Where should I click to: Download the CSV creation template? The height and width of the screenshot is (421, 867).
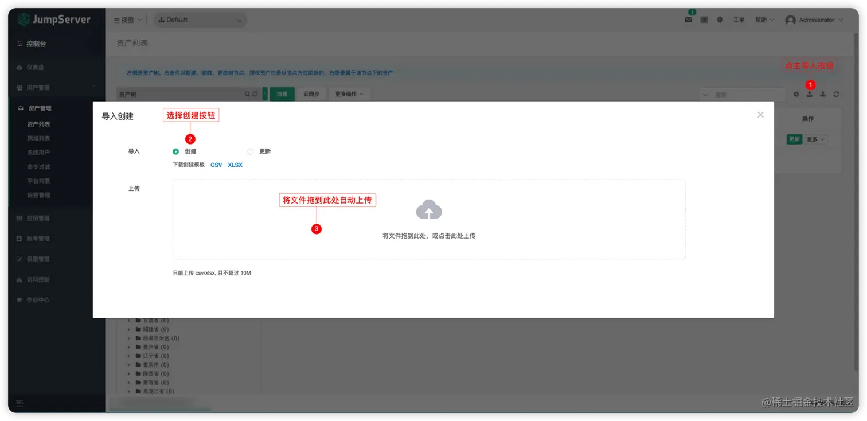(x=216, y=165)
